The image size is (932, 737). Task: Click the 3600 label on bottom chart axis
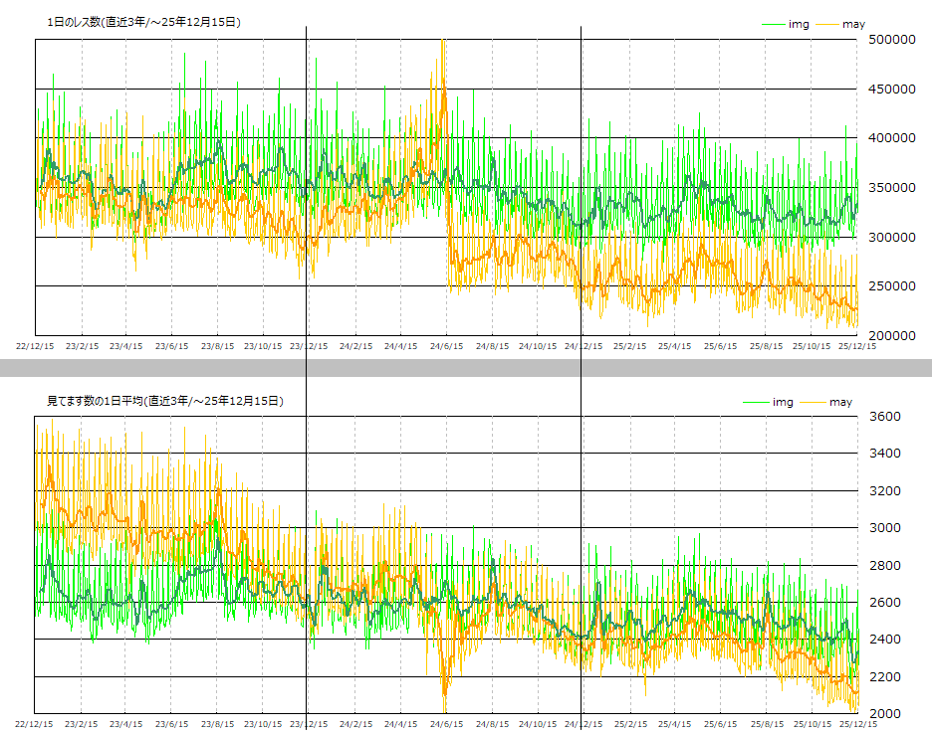886,417
